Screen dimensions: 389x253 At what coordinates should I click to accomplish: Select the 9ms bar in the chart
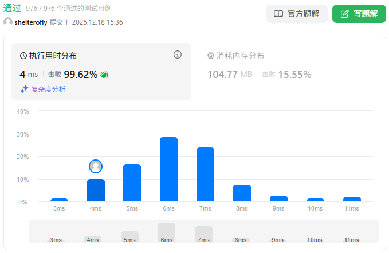(x=278, y=198)
